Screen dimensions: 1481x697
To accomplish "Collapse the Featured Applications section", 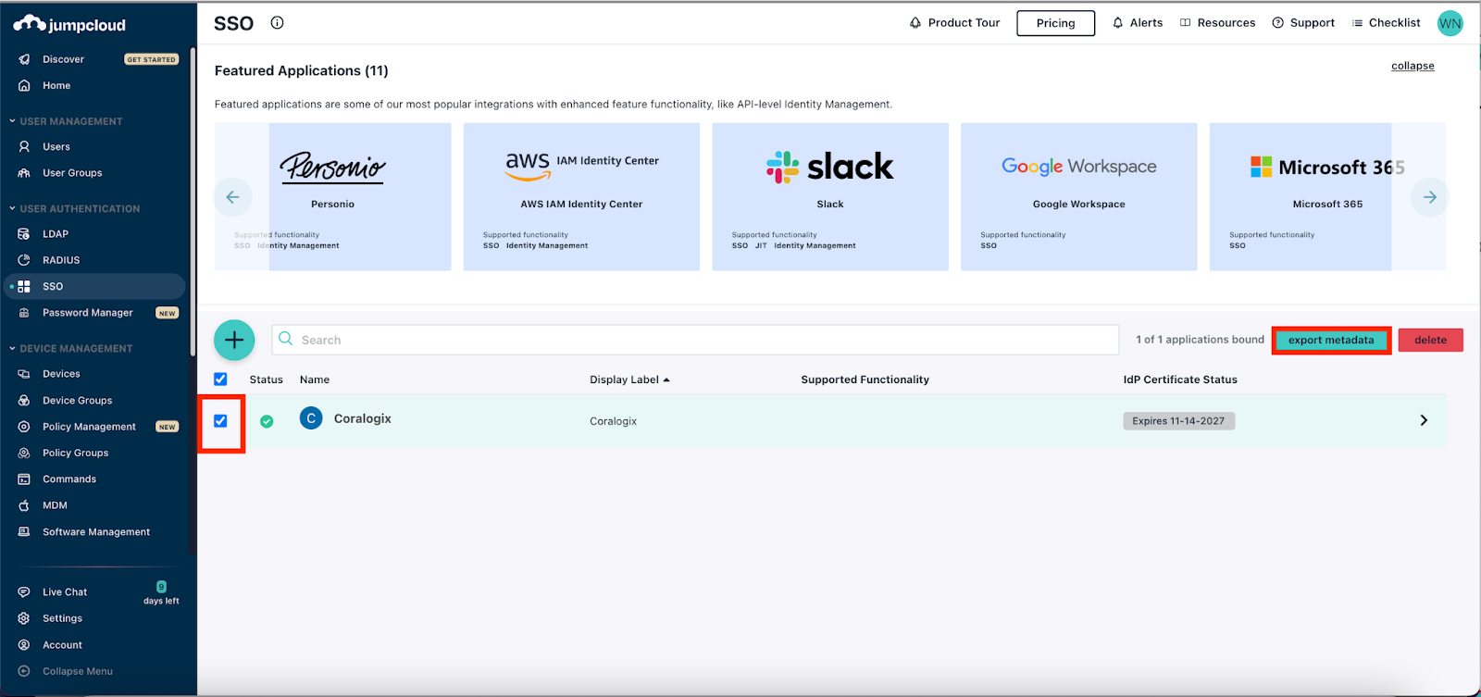I will 1413,66.
